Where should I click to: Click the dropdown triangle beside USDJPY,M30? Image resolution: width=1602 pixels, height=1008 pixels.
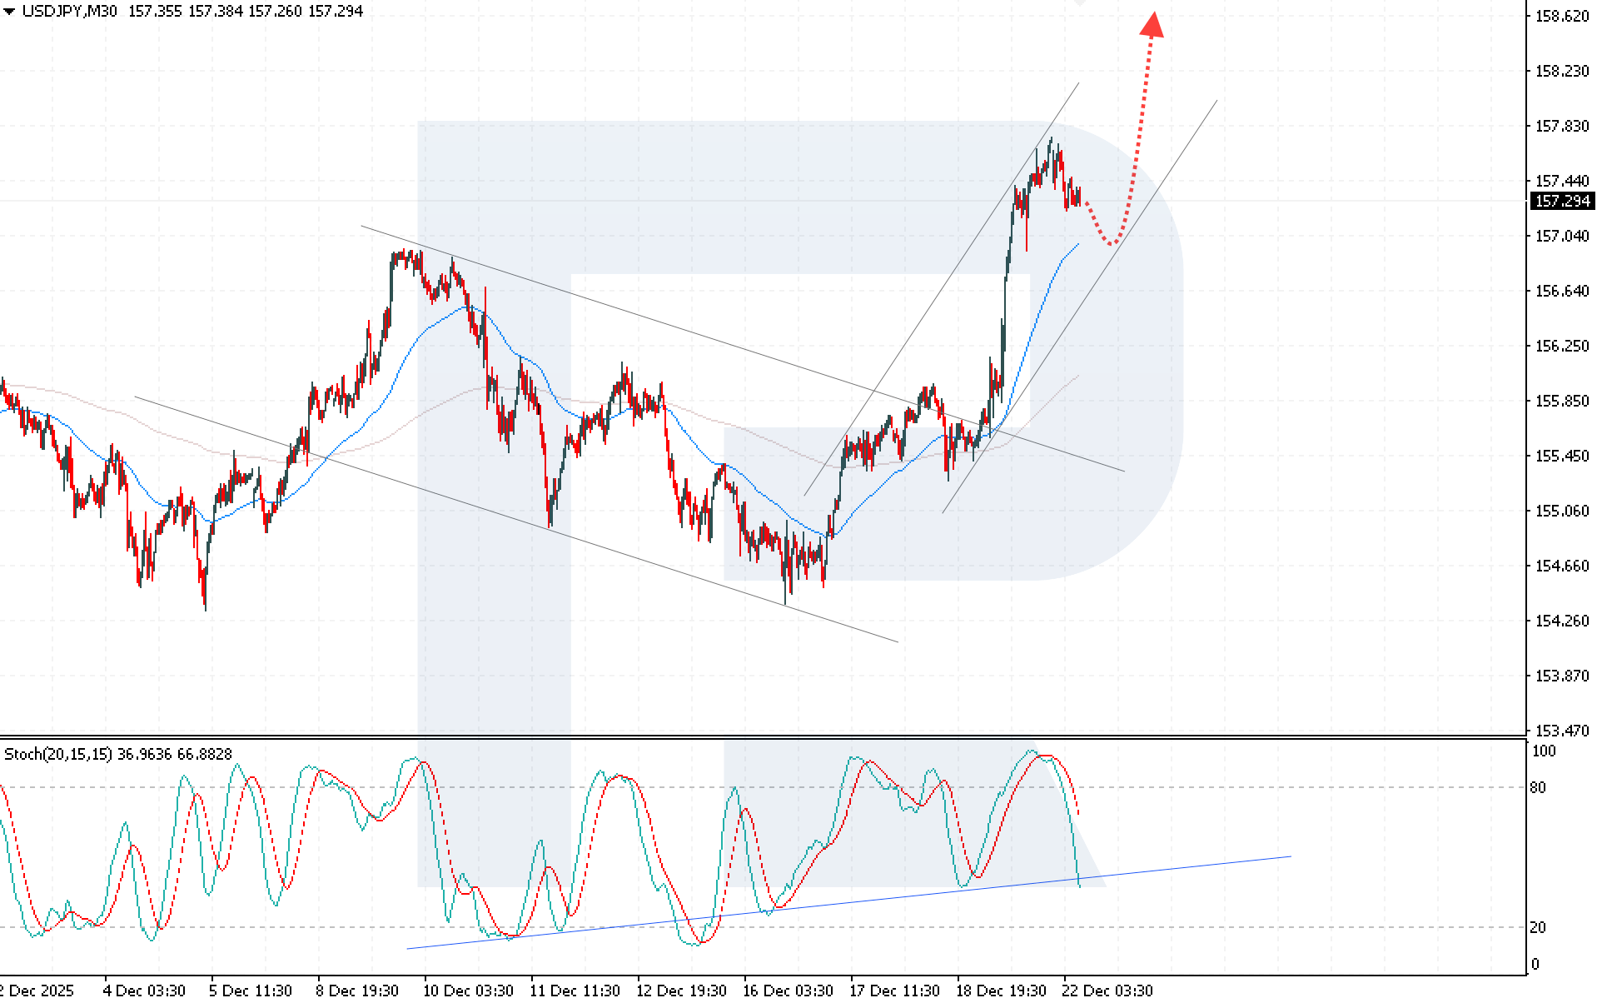coord(9,12)
